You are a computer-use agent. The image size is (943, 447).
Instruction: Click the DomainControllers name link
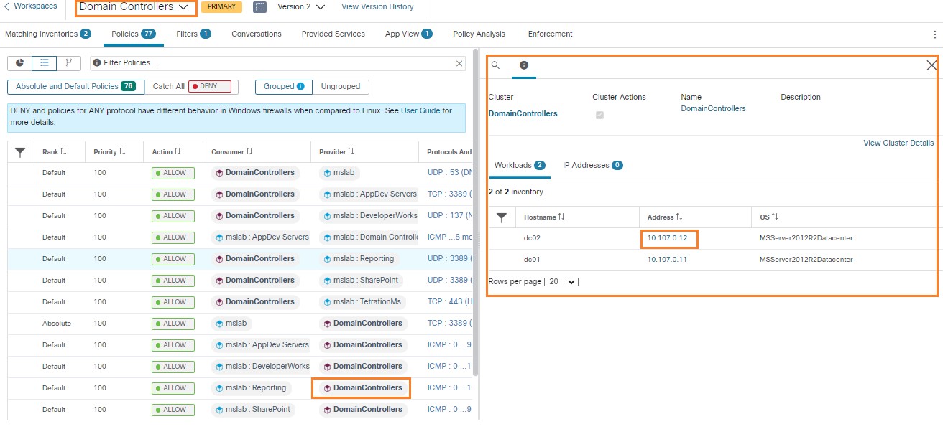tap(713, 109)
